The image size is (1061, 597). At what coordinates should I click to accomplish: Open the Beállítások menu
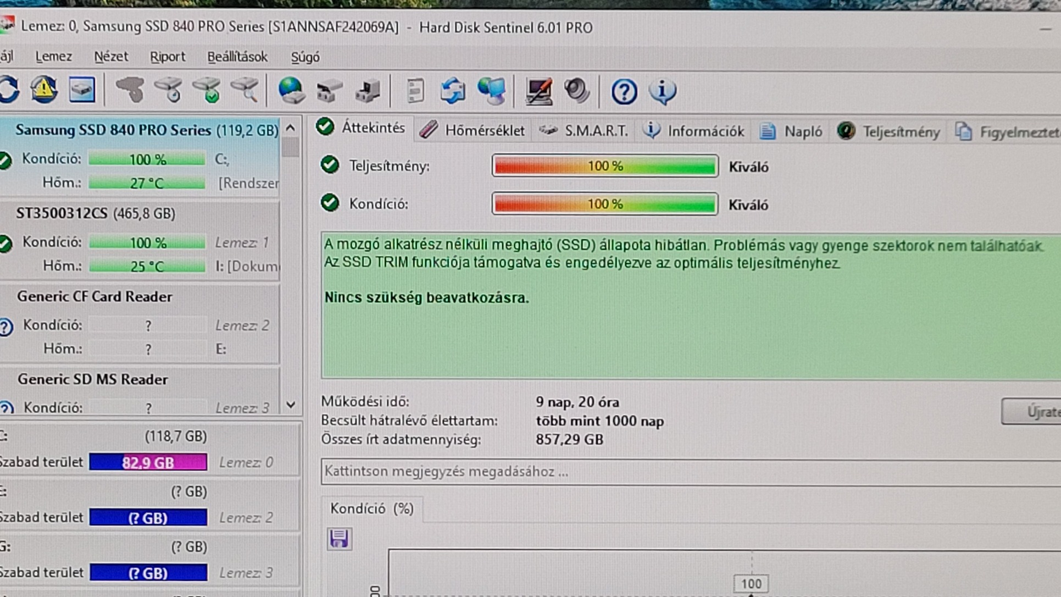point(237,57)
